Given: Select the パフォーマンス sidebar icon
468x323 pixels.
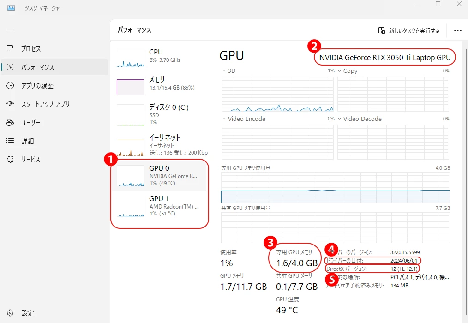Looking at the screenshot, I should [10, 67].
